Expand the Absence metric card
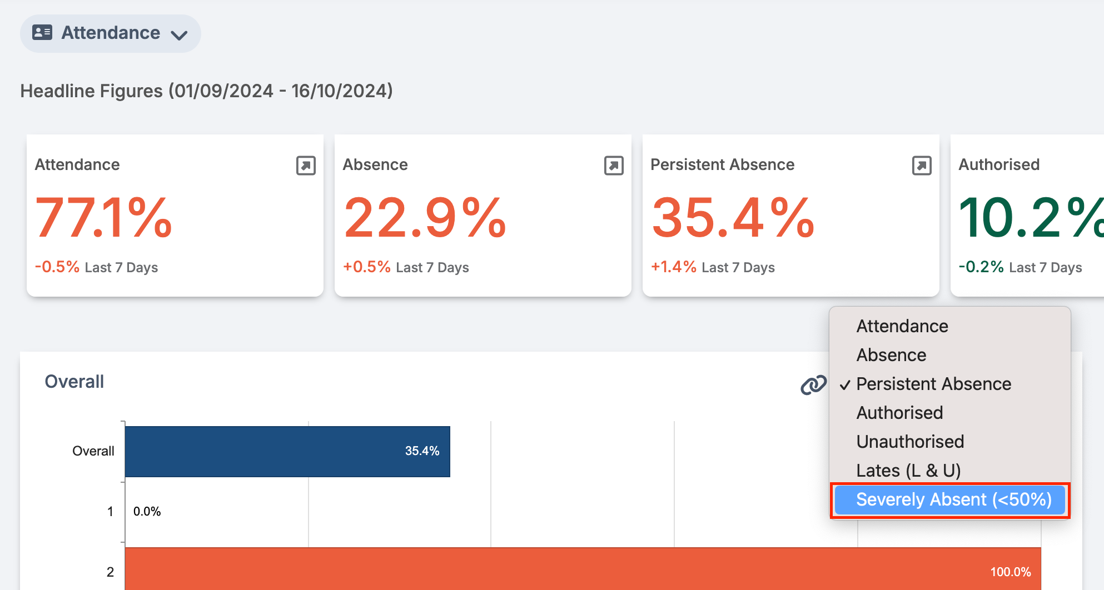Viewport: 1104px width, 590px height. coord(613,165)
